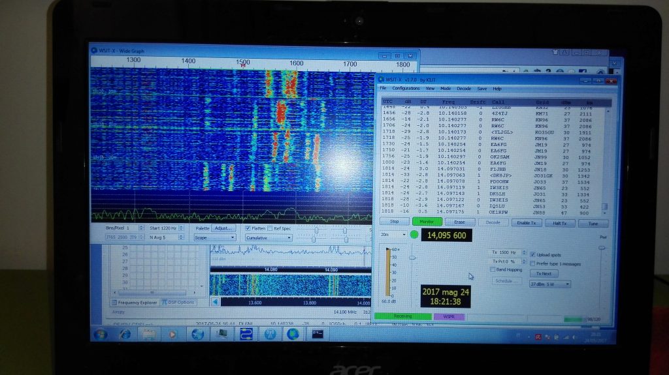Adjust the N Avg 5 spinner arrows

[x=181, y=237]
